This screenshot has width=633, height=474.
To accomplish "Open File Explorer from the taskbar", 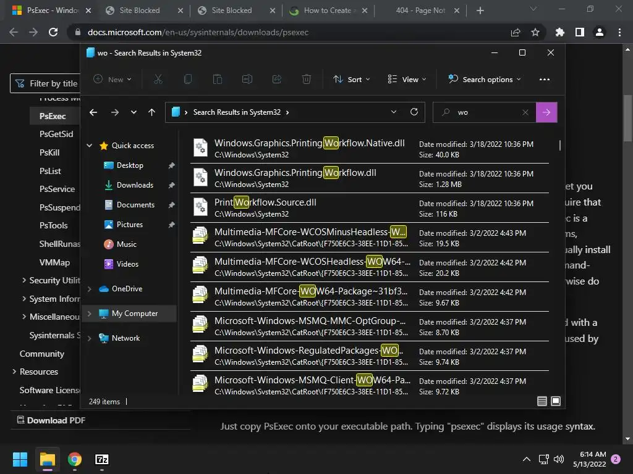I will click(x=47, y=459).
